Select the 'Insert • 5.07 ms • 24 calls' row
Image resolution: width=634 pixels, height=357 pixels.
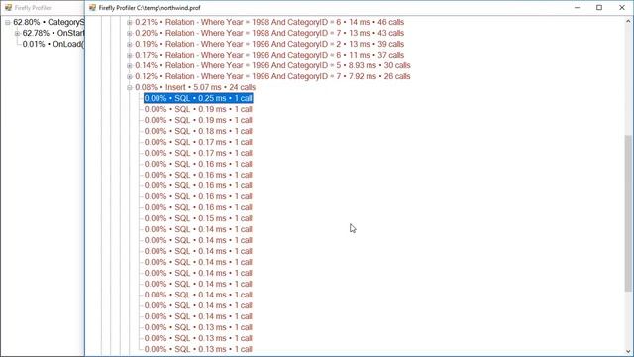[x=195, y=87]
